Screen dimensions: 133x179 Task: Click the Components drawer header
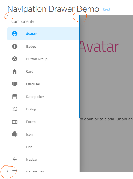click(23, 21)
